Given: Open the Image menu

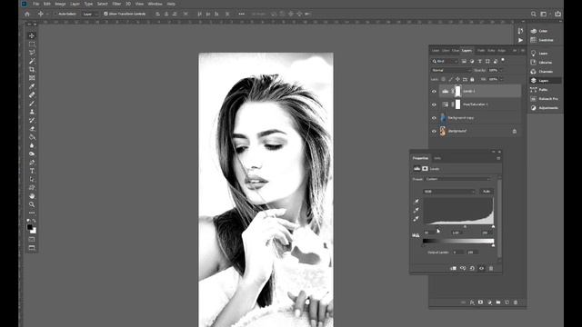Looking at the screenshot, I should pyautogui.click(x=60, y=4).
